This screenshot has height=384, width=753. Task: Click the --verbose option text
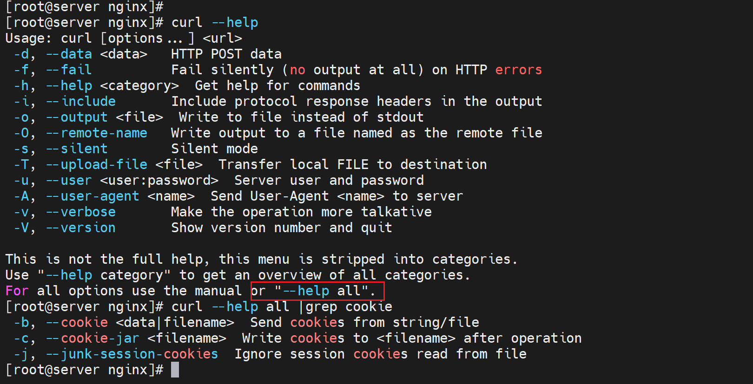tap(81, 212)
